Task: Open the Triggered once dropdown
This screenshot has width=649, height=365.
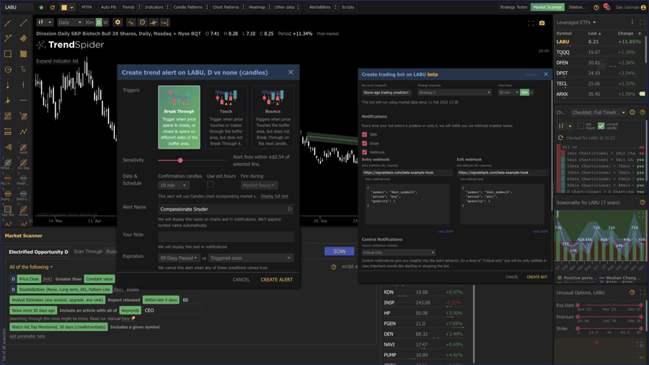Action: tap(250, 258)
